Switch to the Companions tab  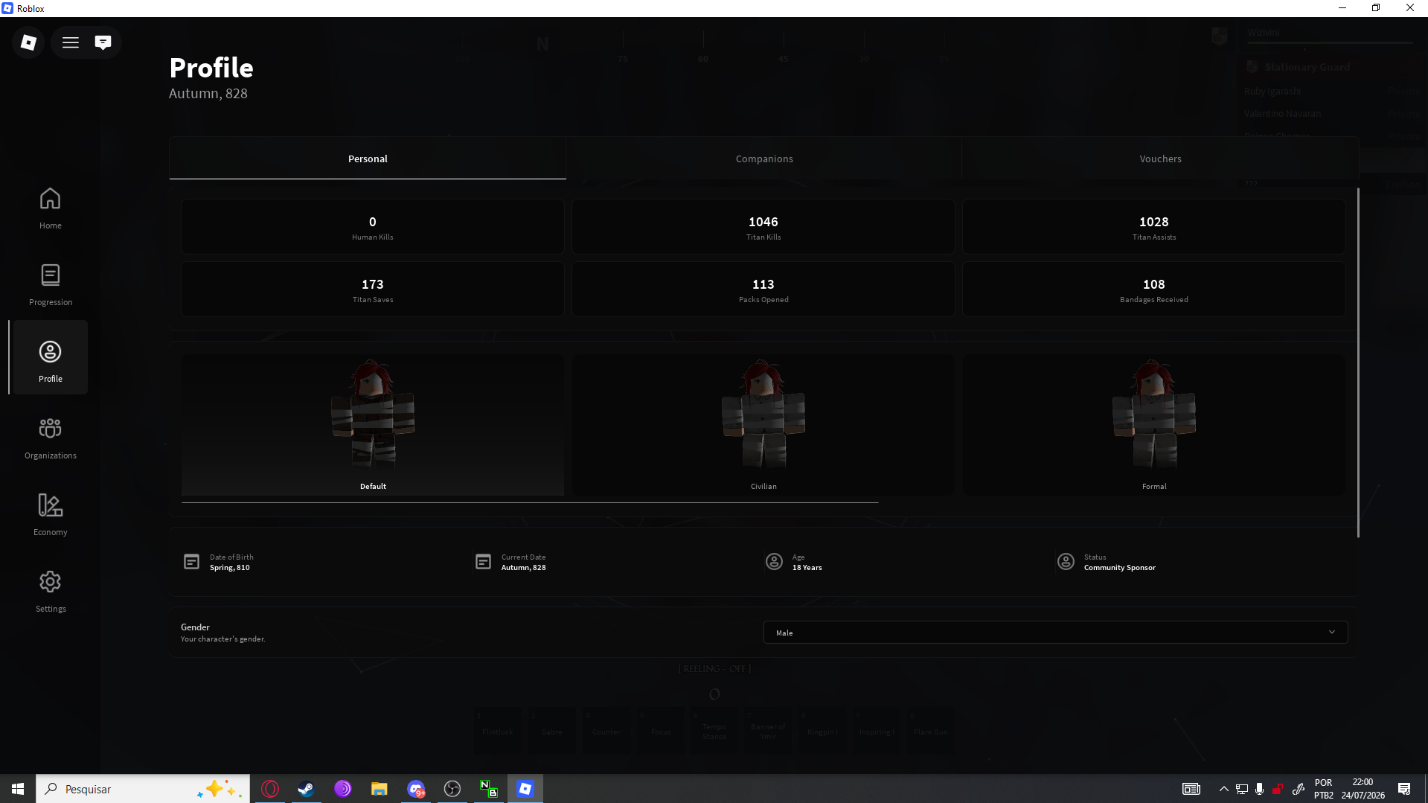[764, 159]
